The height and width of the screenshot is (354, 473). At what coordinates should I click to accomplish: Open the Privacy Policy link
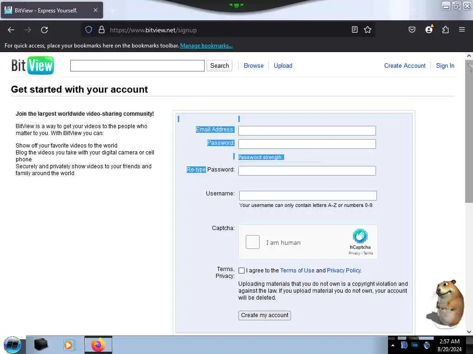pyautogui.click(x=344, y=270)
